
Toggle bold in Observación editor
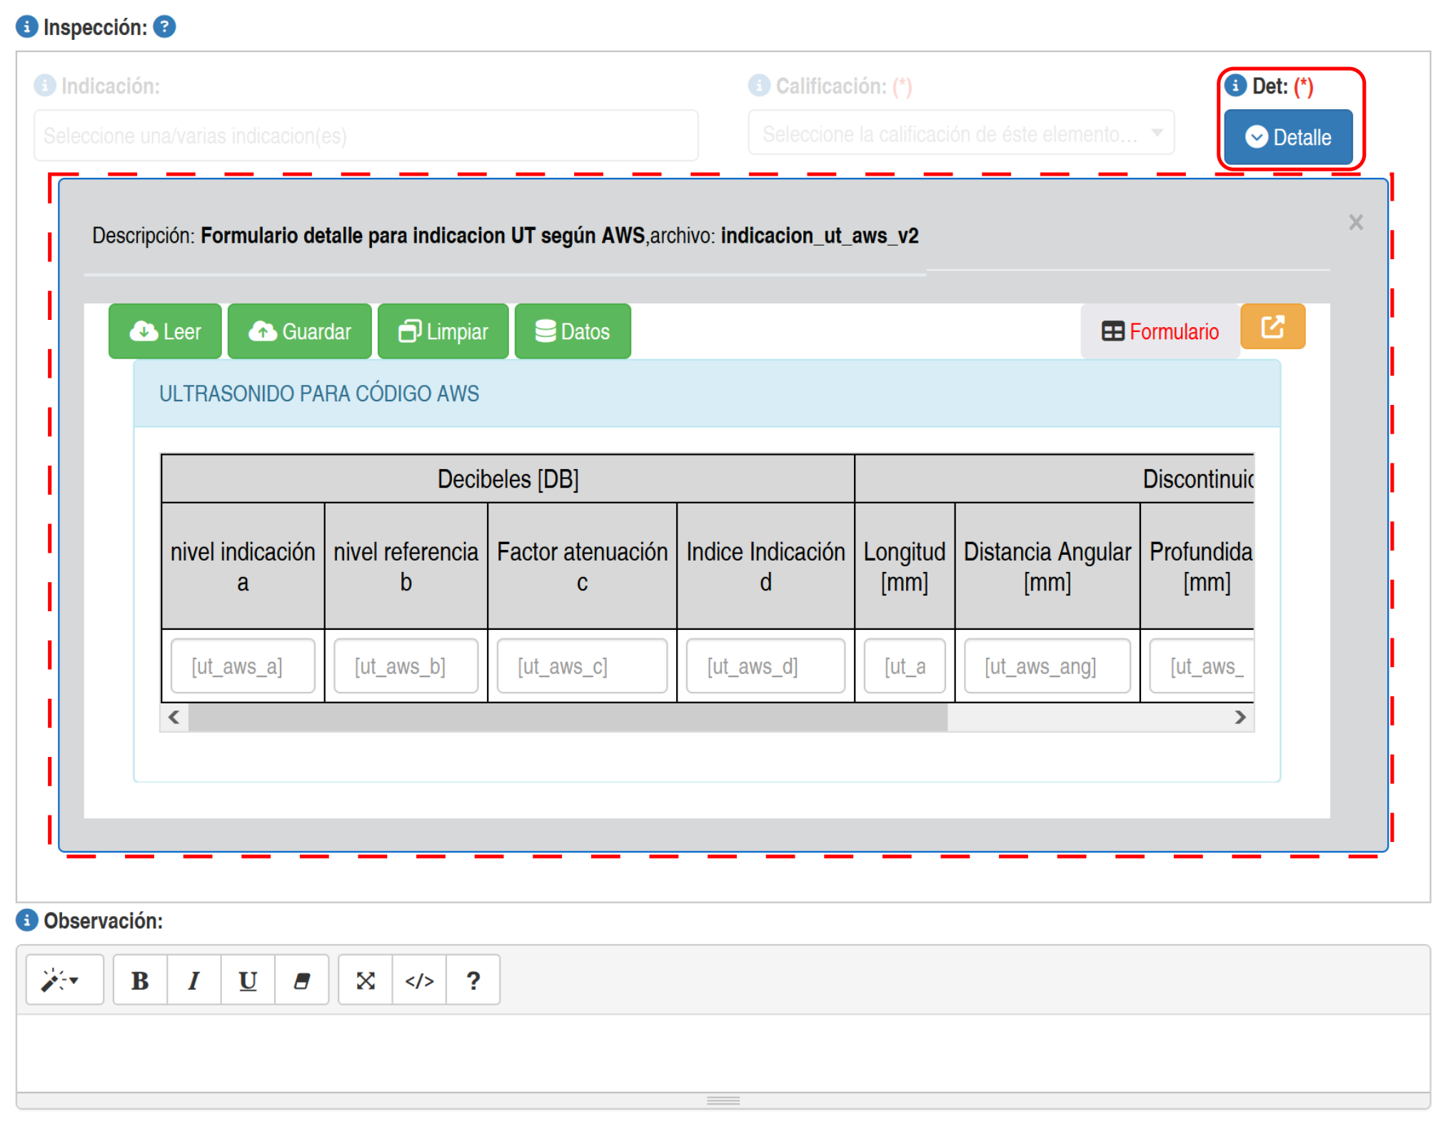(140, 980)
